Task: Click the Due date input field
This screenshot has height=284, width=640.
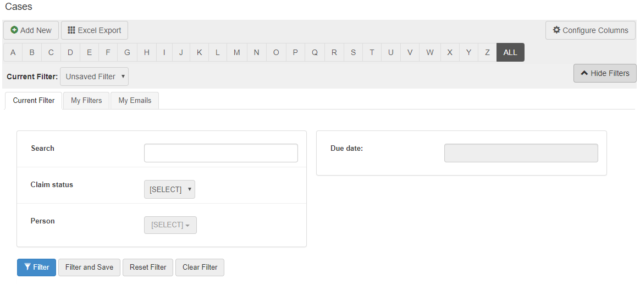Action: [520, 153]
